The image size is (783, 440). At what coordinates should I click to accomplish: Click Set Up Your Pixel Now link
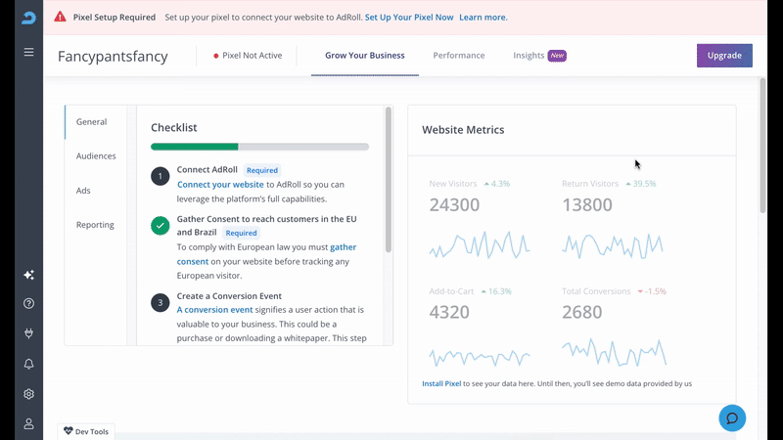coord(409,17)
